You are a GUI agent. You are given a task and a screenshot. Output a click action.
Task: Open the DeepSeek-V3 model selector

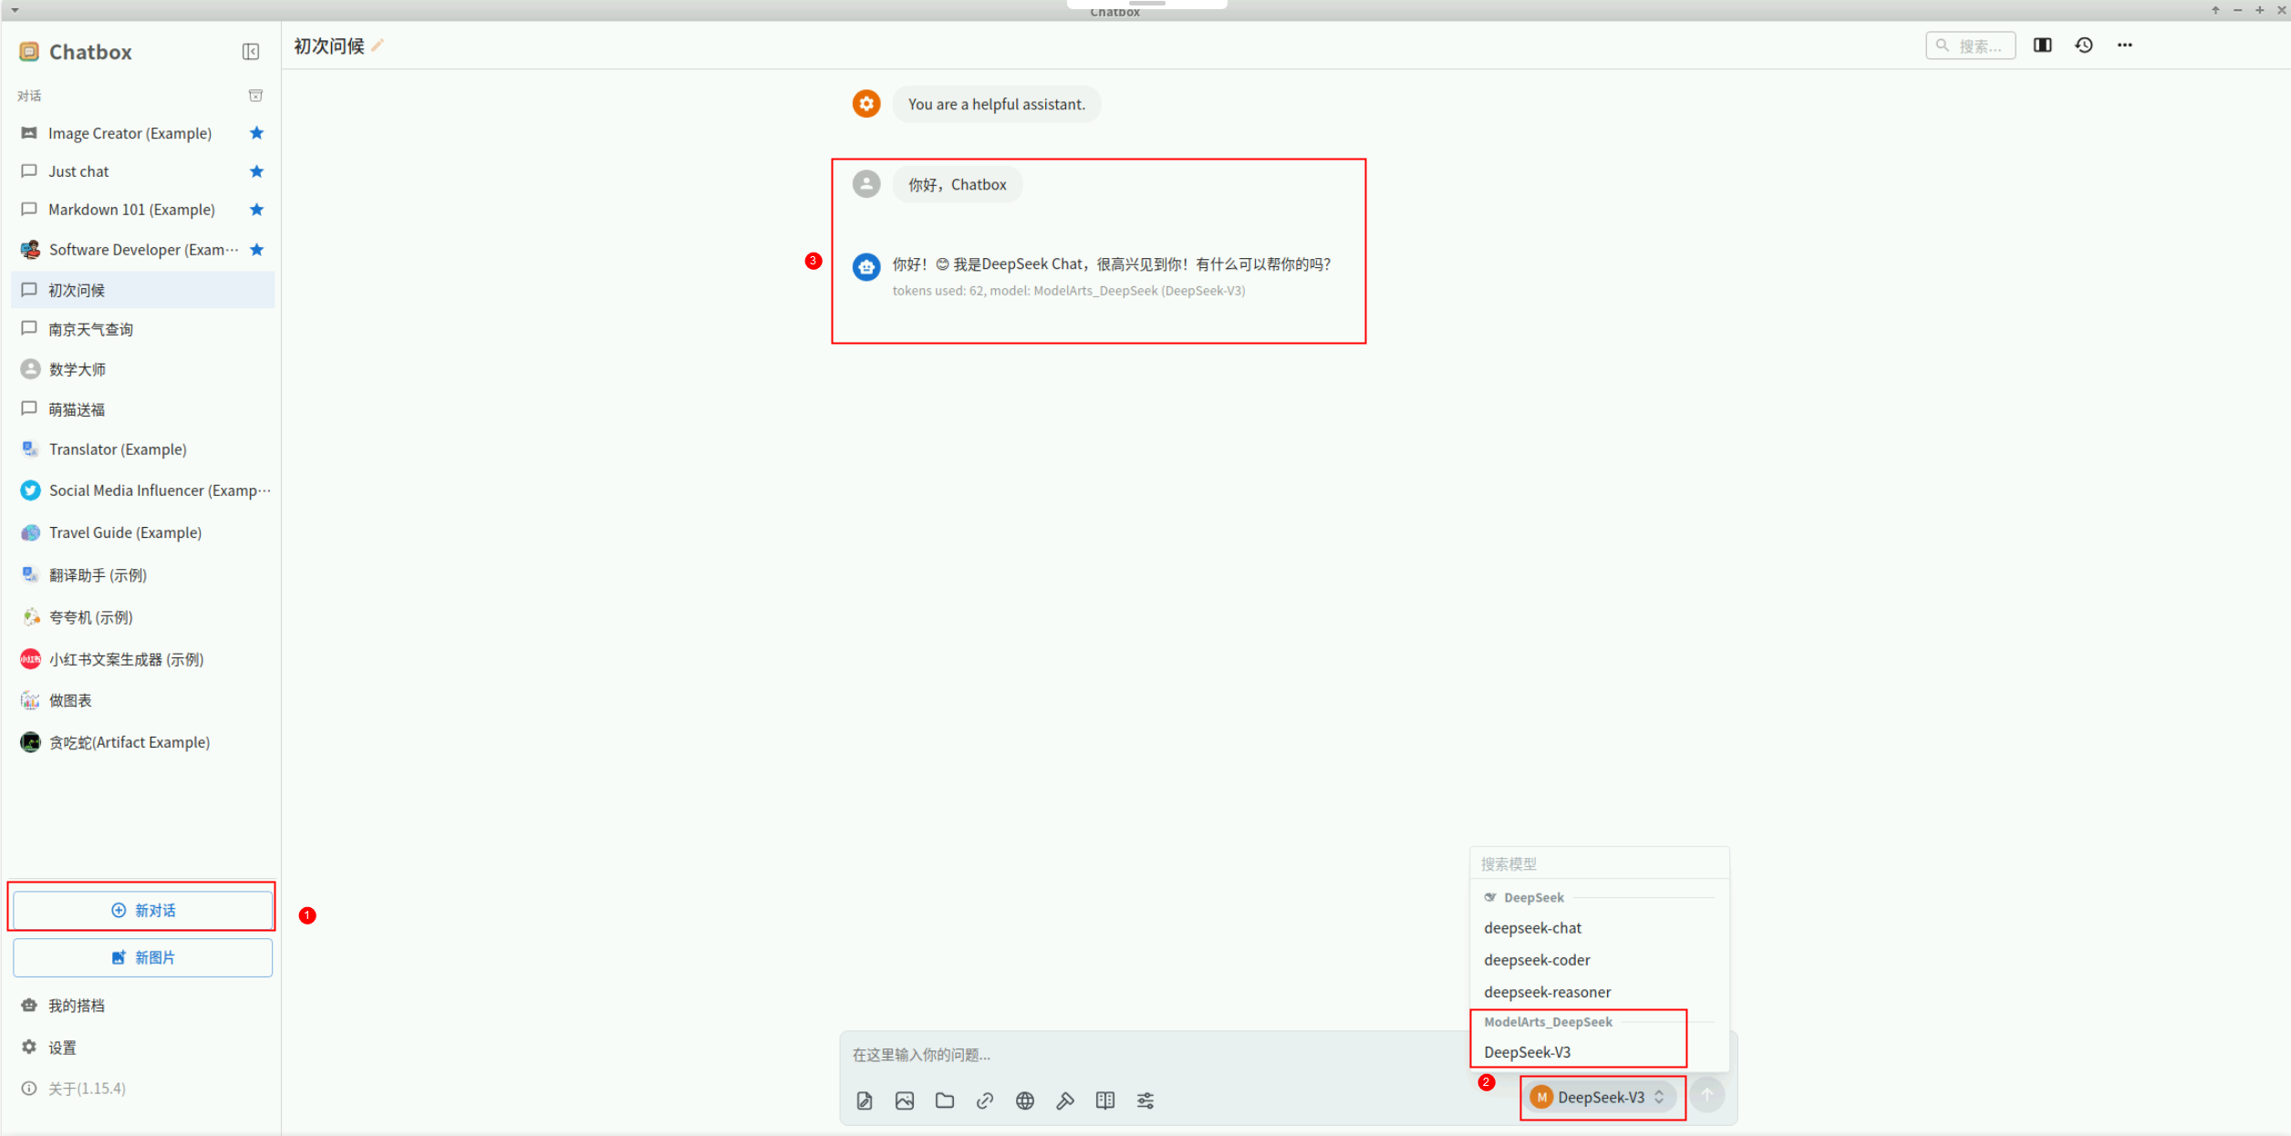pos(1602,1097)
